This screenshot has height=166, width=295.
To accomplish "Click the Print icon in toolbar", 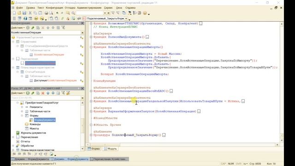I will [46, 13].
